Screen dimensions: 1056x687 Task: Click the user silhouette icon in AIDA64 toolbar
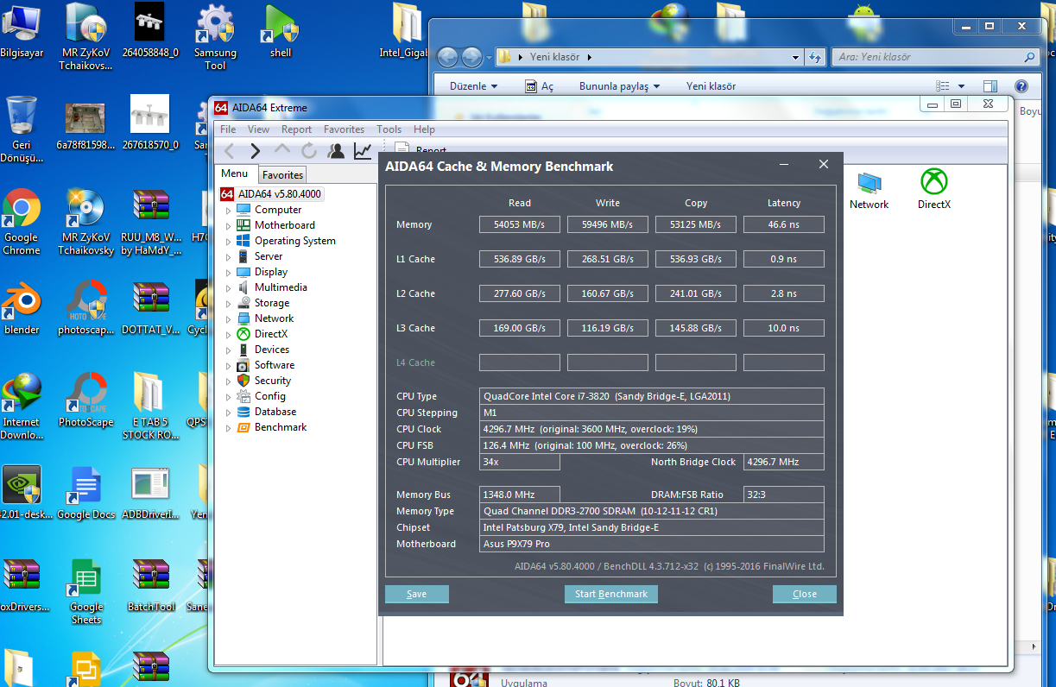tap(336, 151)
